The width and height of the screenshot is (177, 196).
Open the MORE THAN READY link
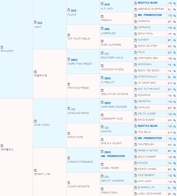point(80,64)
